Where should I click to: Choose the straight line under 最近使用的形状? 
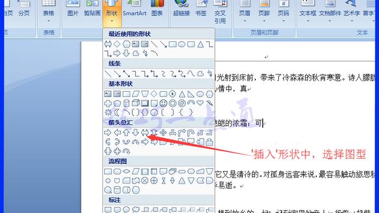154,44
